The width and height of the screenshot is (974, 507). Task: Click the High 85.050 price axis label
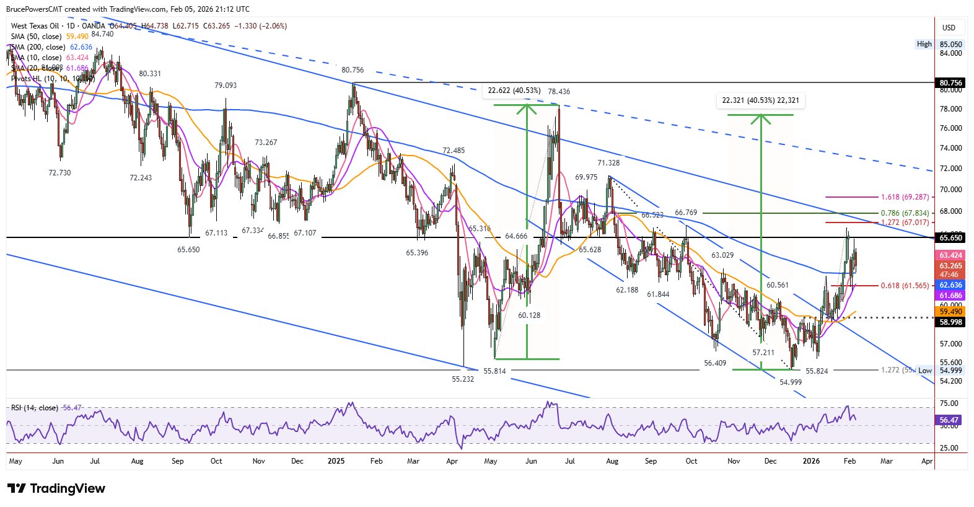(x=939, y=44)
